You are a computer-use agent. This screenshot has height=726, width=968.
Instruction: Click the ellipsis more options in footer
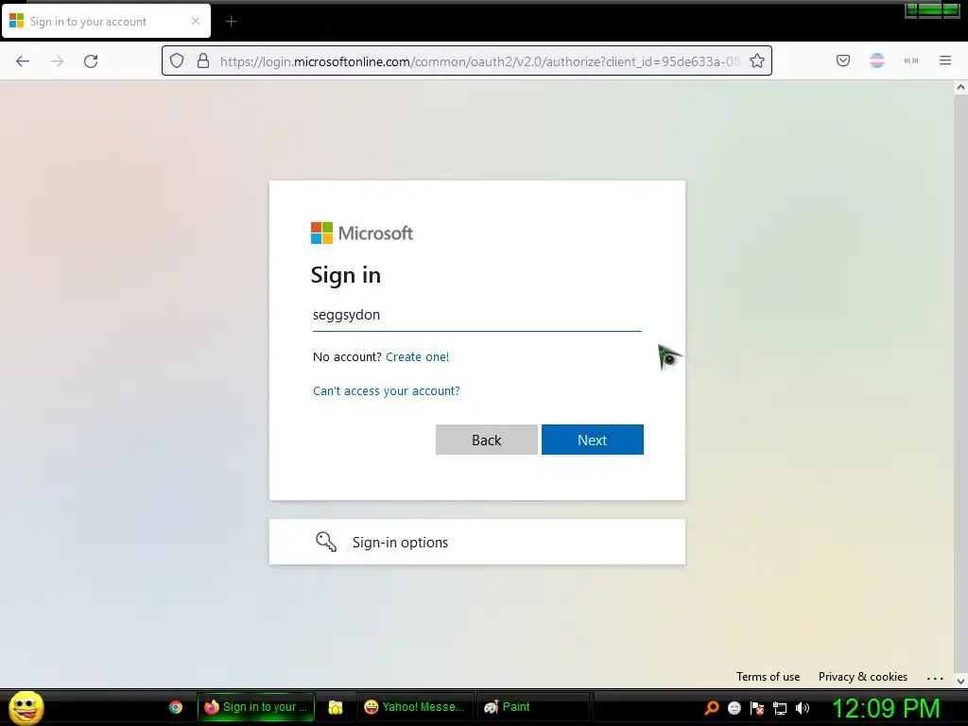935,678
